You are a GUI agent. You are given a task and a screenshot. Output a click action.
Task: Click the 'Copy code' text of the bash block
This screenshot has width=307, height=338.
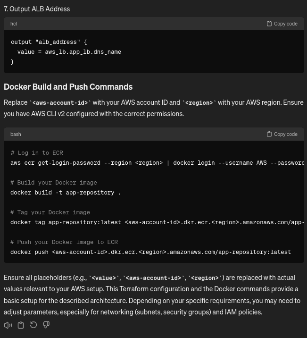point(285,134)
